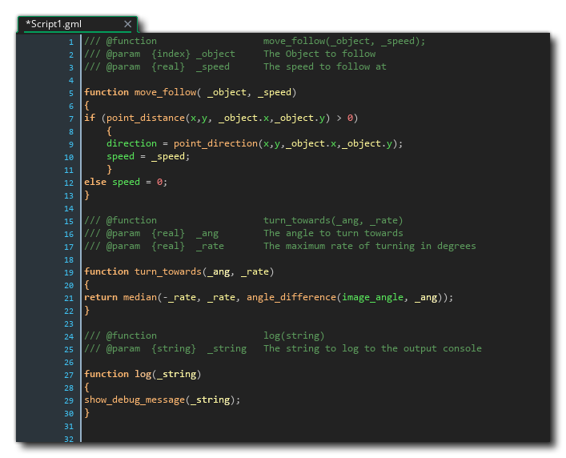This screenshot has height=458, width=566.
Task: Click line number 19 in the gutter
Action: coord(69,272)
